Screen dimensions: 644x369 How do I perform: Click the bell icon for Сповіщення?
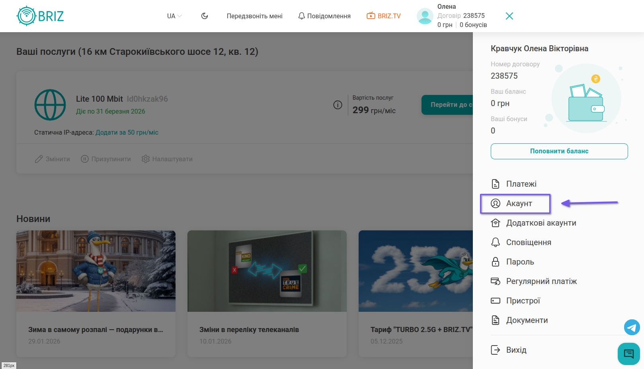(496, 242)
